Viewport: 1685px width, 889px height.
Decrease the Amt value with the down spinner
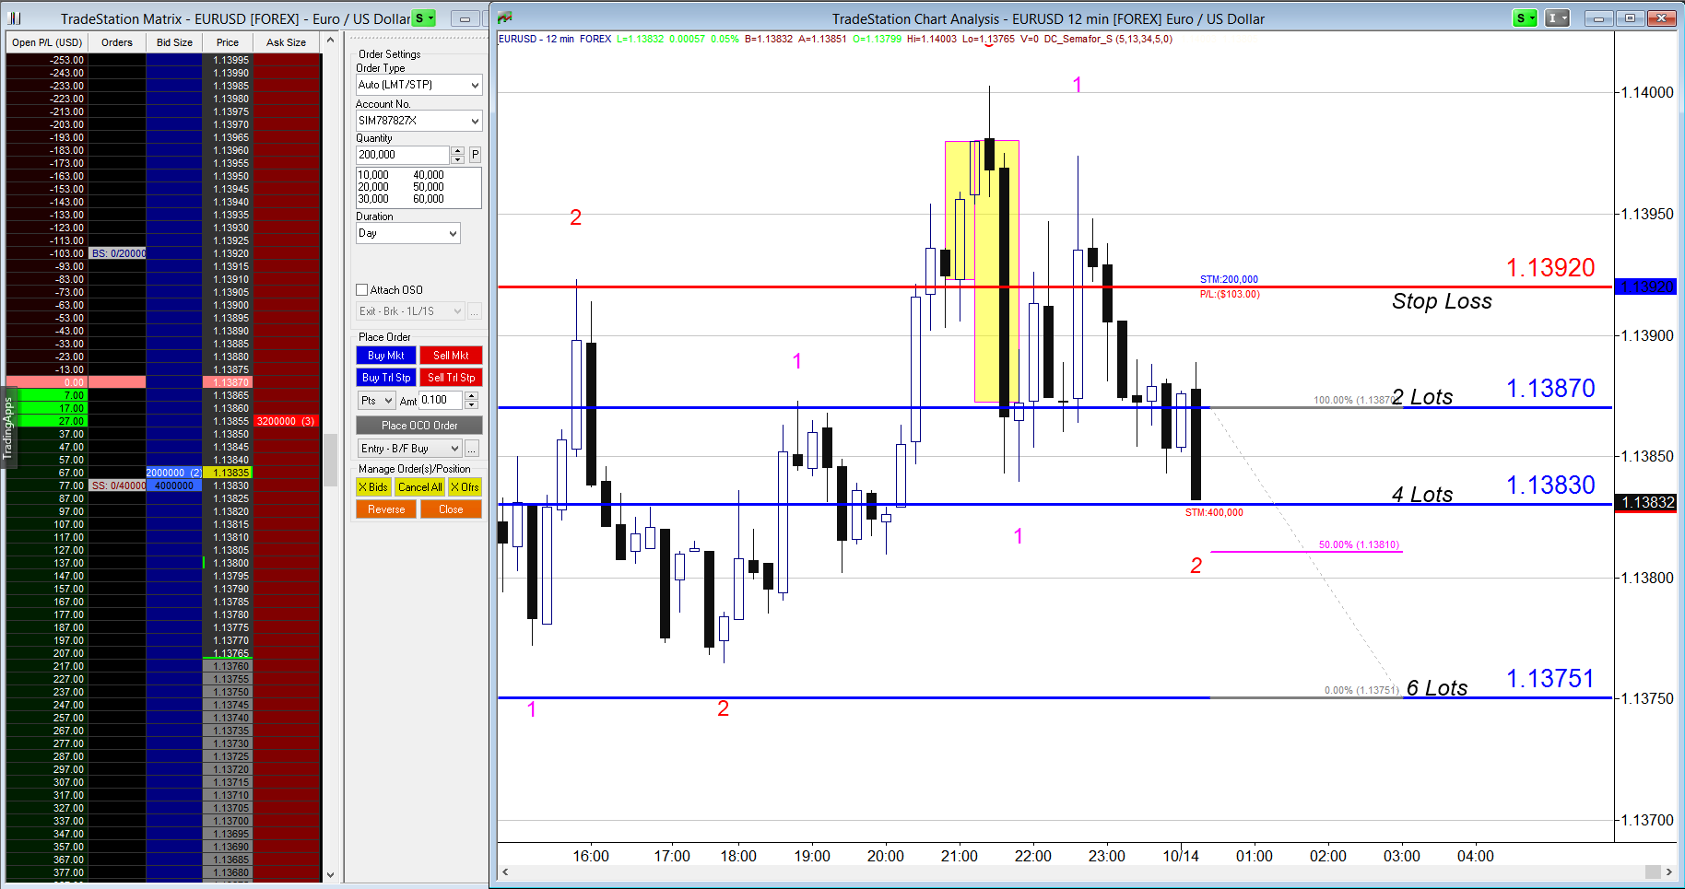471,404
